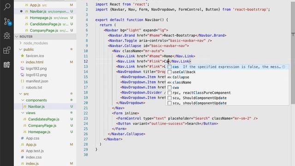The height and width of the screenshot is (166, 295).
Task: Choose rpc reactClassPureComponent suggestion
Action: point(227,93)
